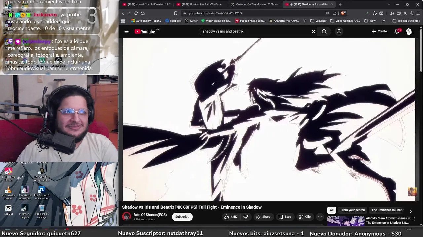Click the browser home icon
Screen dimensions: 423x237
point(143,13)
